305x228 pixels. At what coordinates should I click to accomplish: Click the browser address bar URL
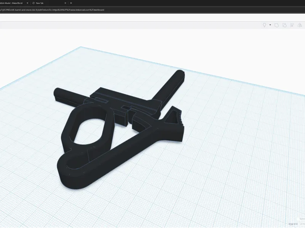point(52,10)
